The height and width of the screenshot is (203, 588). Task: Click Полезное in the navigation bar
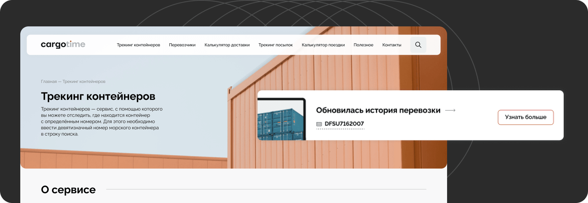tap(363, 45)
